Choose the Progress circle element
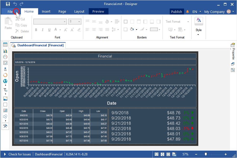The width and height of the screenshot is (237, 158). click(5, 75)
